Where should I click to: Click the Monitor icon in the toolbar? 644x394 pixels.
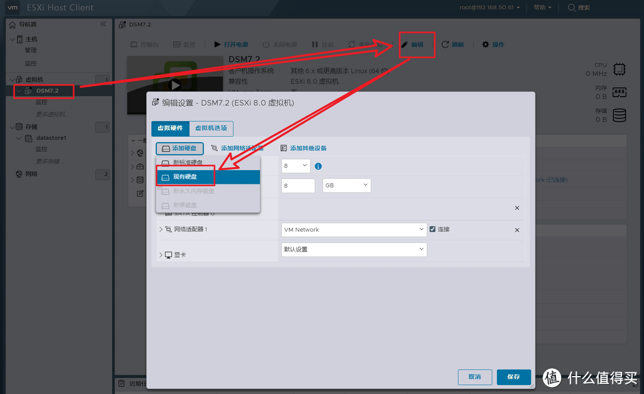177,44
